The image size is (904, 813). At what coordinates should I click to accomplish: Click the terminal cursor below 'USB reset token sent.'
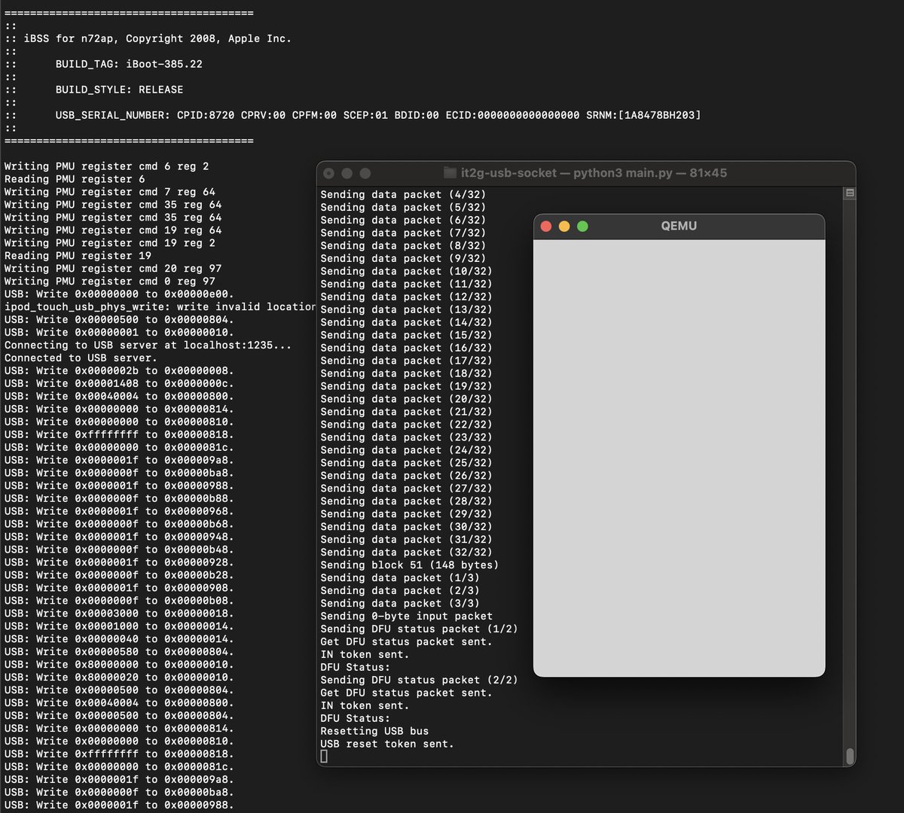[x=324, y=757]
